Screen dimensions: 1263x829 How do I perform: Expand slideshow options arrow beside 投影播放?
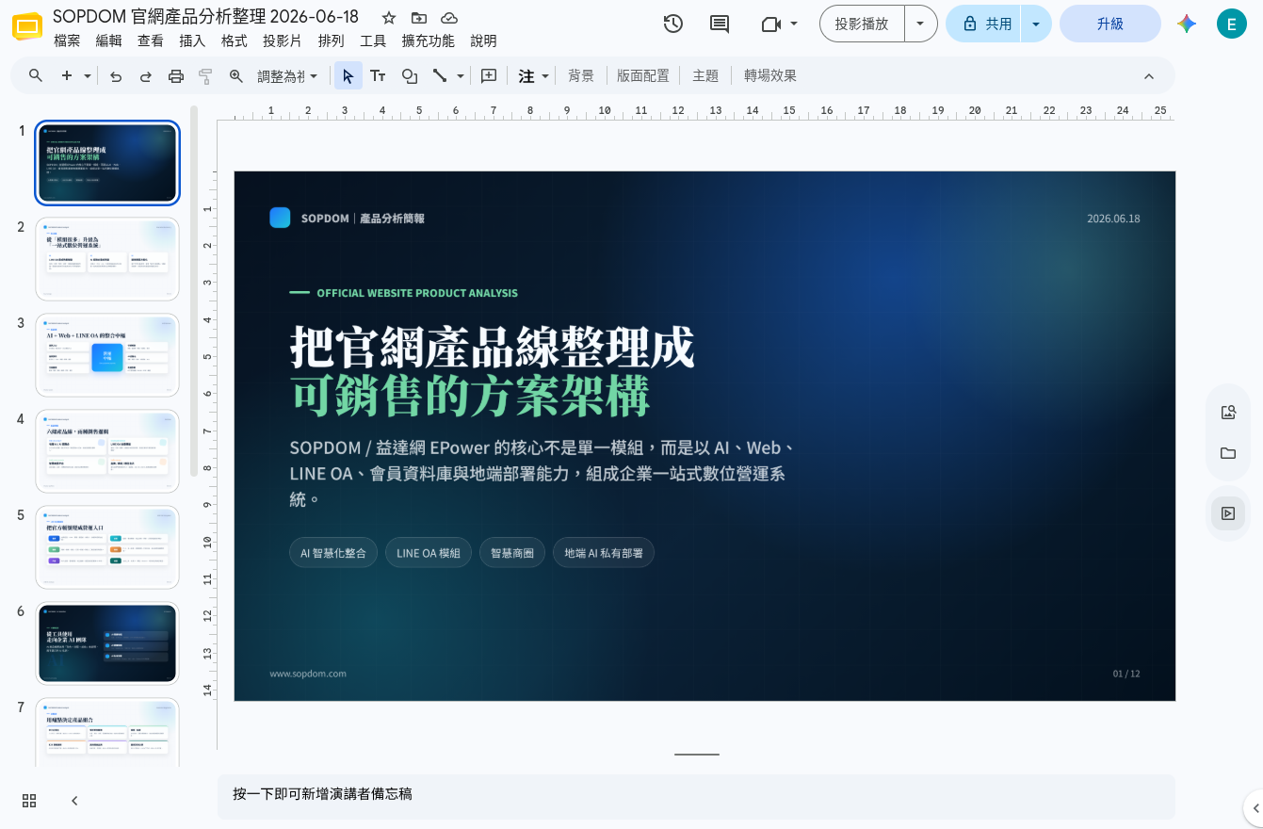point(920,24)
